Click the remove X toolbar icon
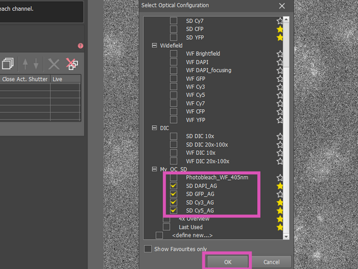The height and width of the screenshot is (269, 358). pyautogui.click(x=54, y=64)
